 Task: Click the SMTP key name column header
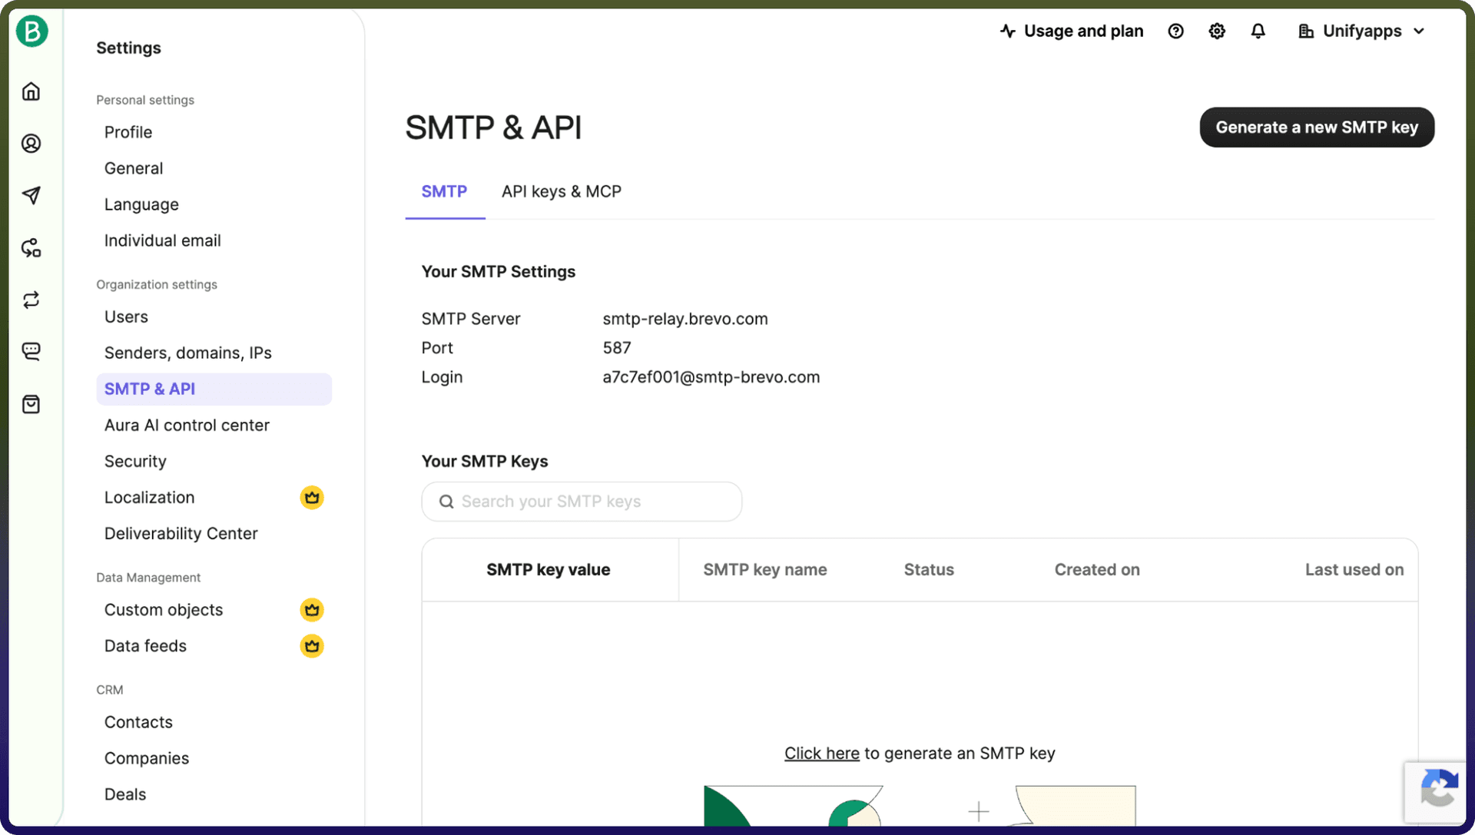point(765,570)
